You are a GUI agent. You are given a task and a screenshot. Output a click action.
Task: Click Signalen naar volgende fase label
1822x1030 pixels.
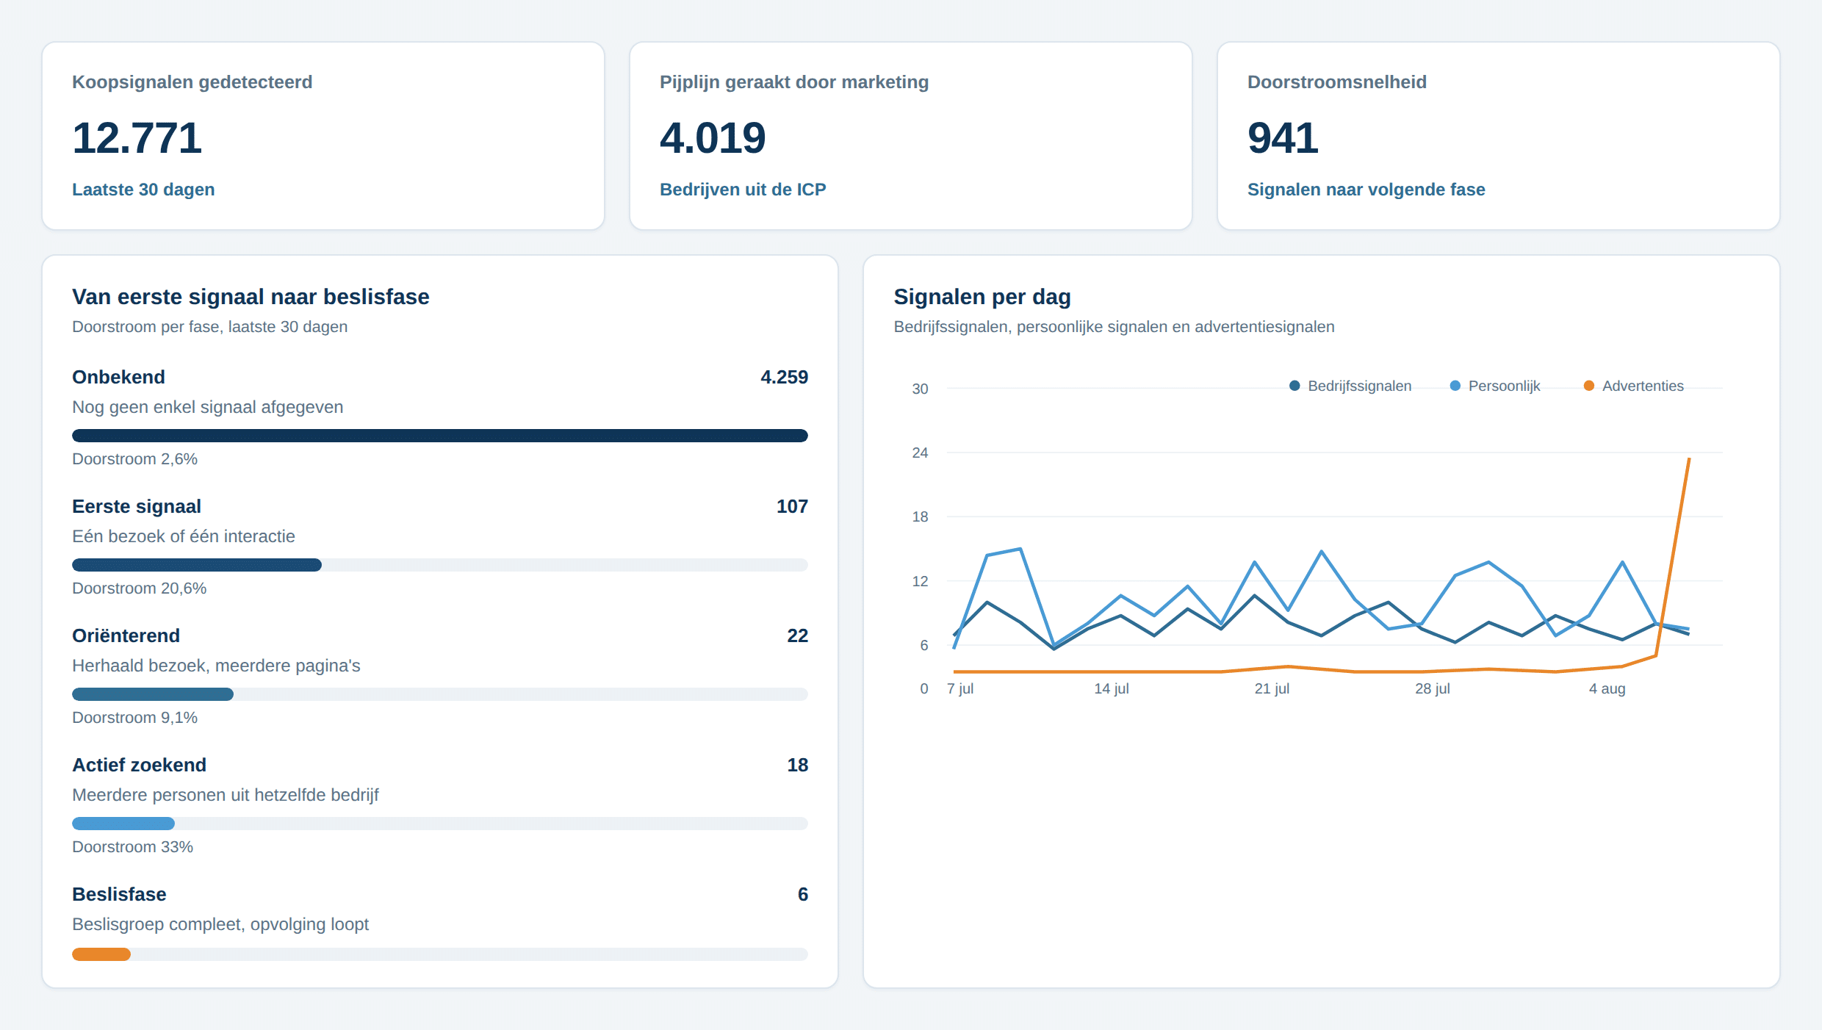coord(1366,190)
